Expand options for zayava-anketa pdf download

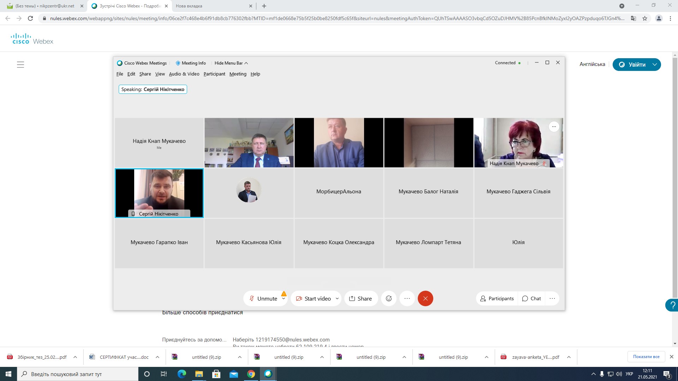(x=569, y=357)
